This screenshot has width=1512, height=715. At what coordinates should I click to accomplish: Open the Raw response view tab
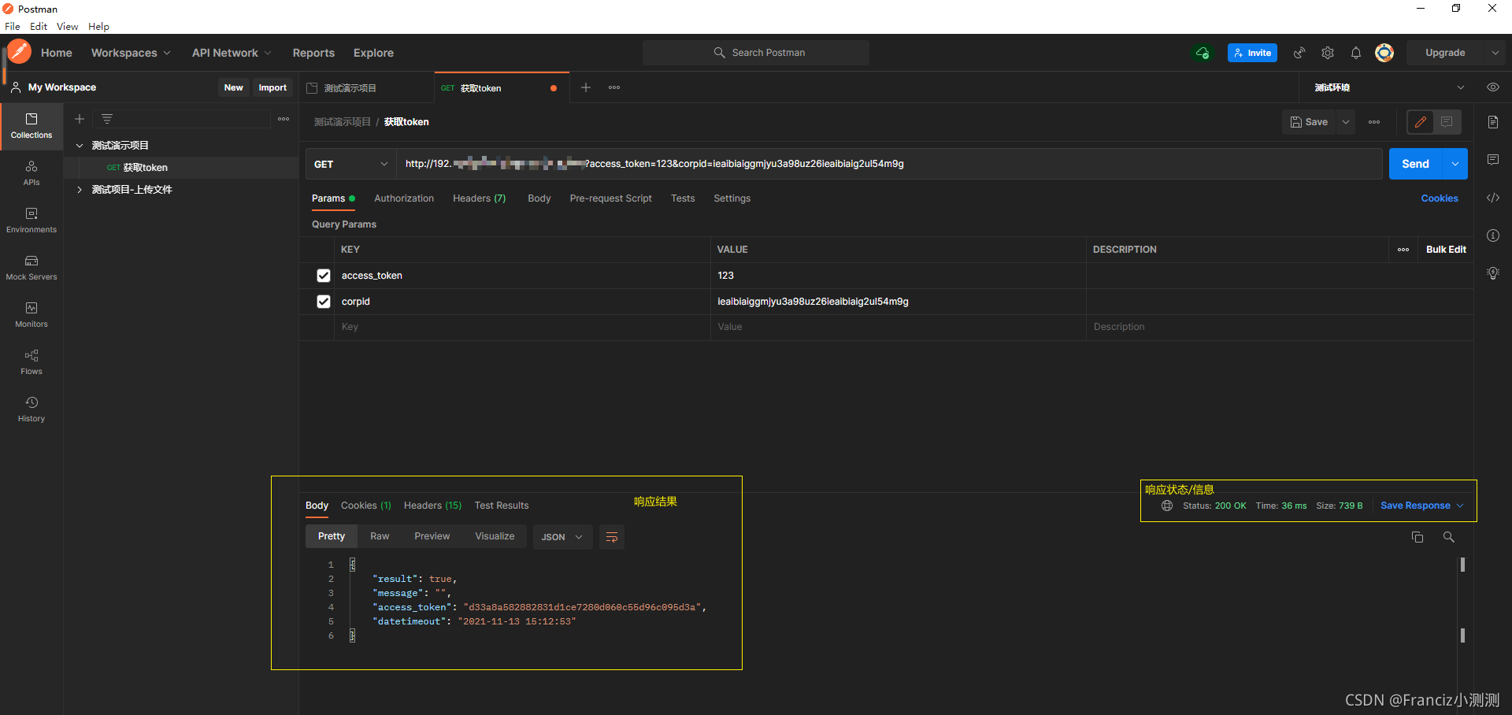click(380, 536)
